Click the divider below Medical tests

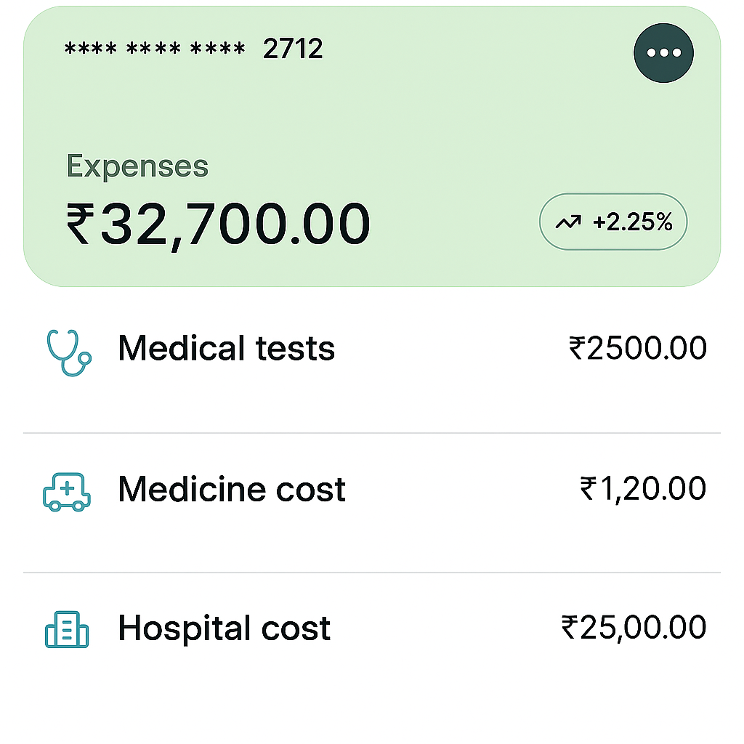(x=372, y=433)
